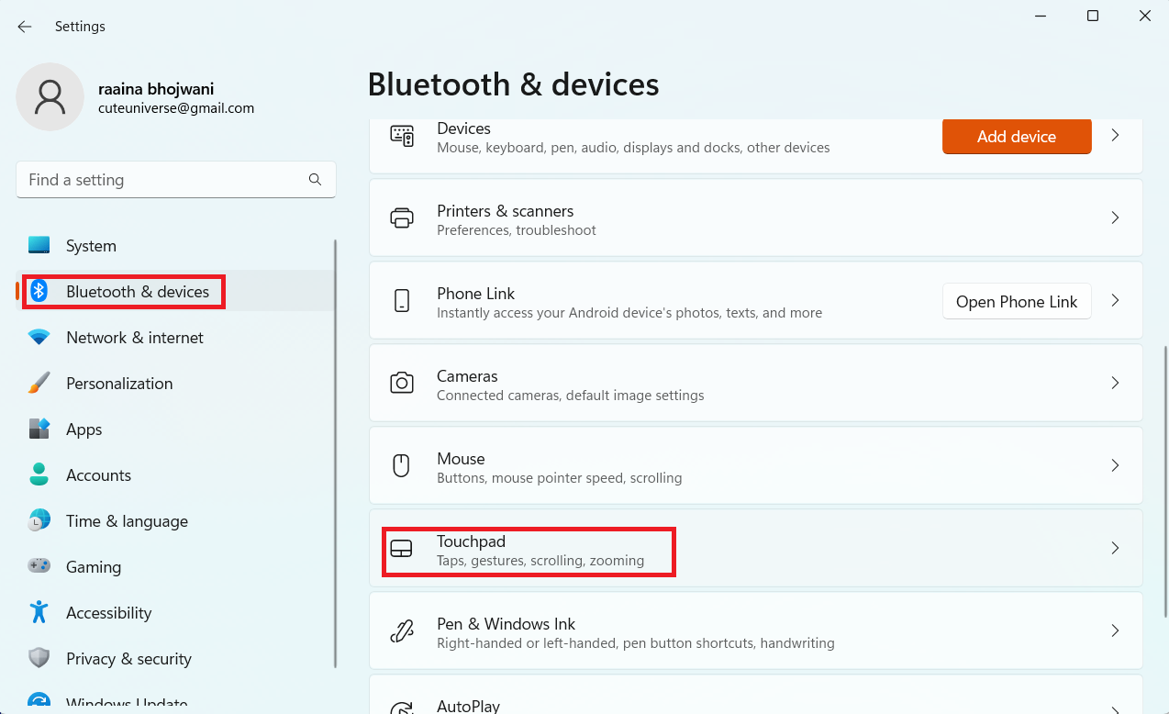Click the main content vertical scrollbar

(1163, 477)
